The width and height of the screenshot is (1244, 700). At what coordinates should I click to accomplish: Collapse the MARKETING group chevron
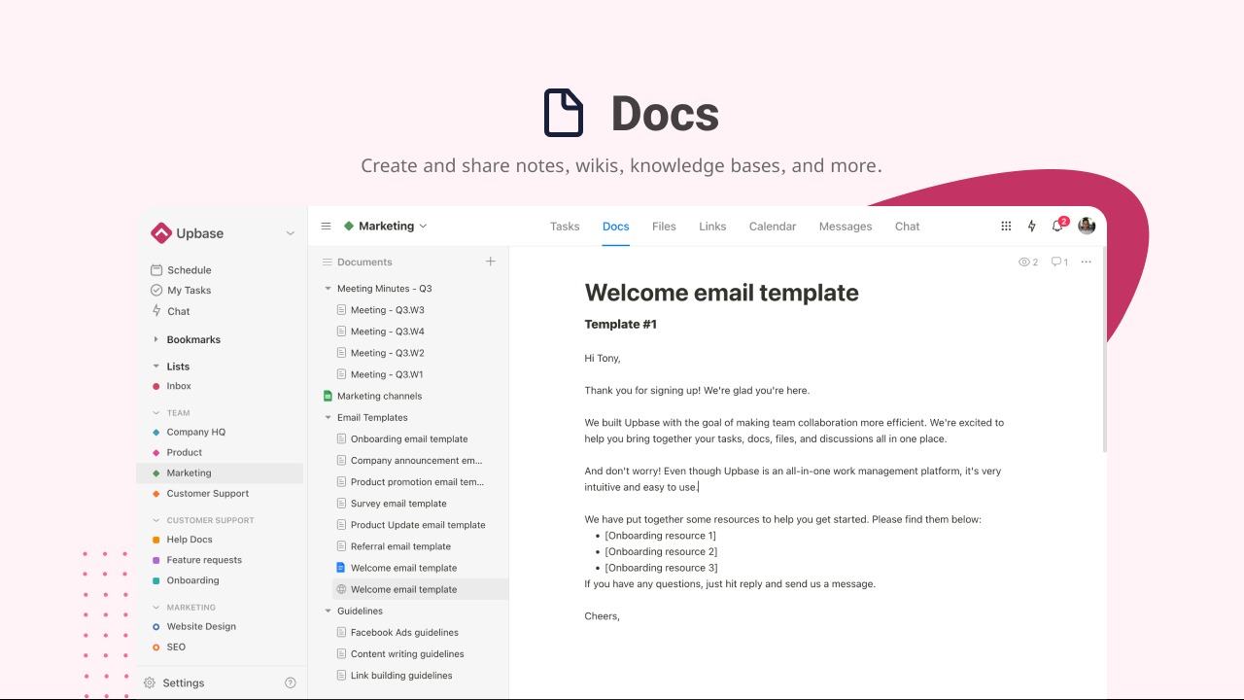[x=155, y=608]
